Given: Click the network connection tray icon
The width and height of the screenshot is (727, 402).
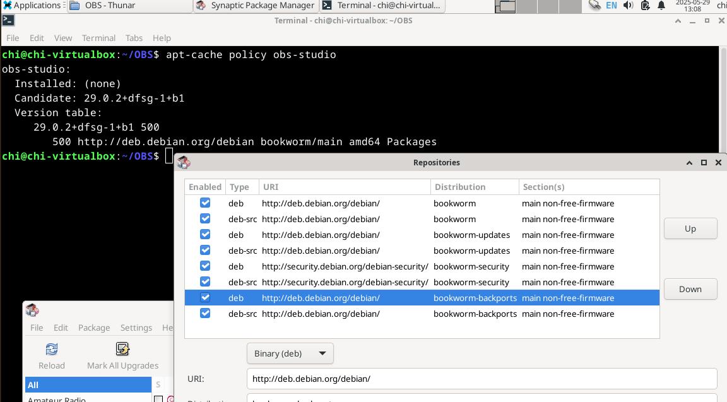Looking at the screenshot, I should (x=594, y=6).
